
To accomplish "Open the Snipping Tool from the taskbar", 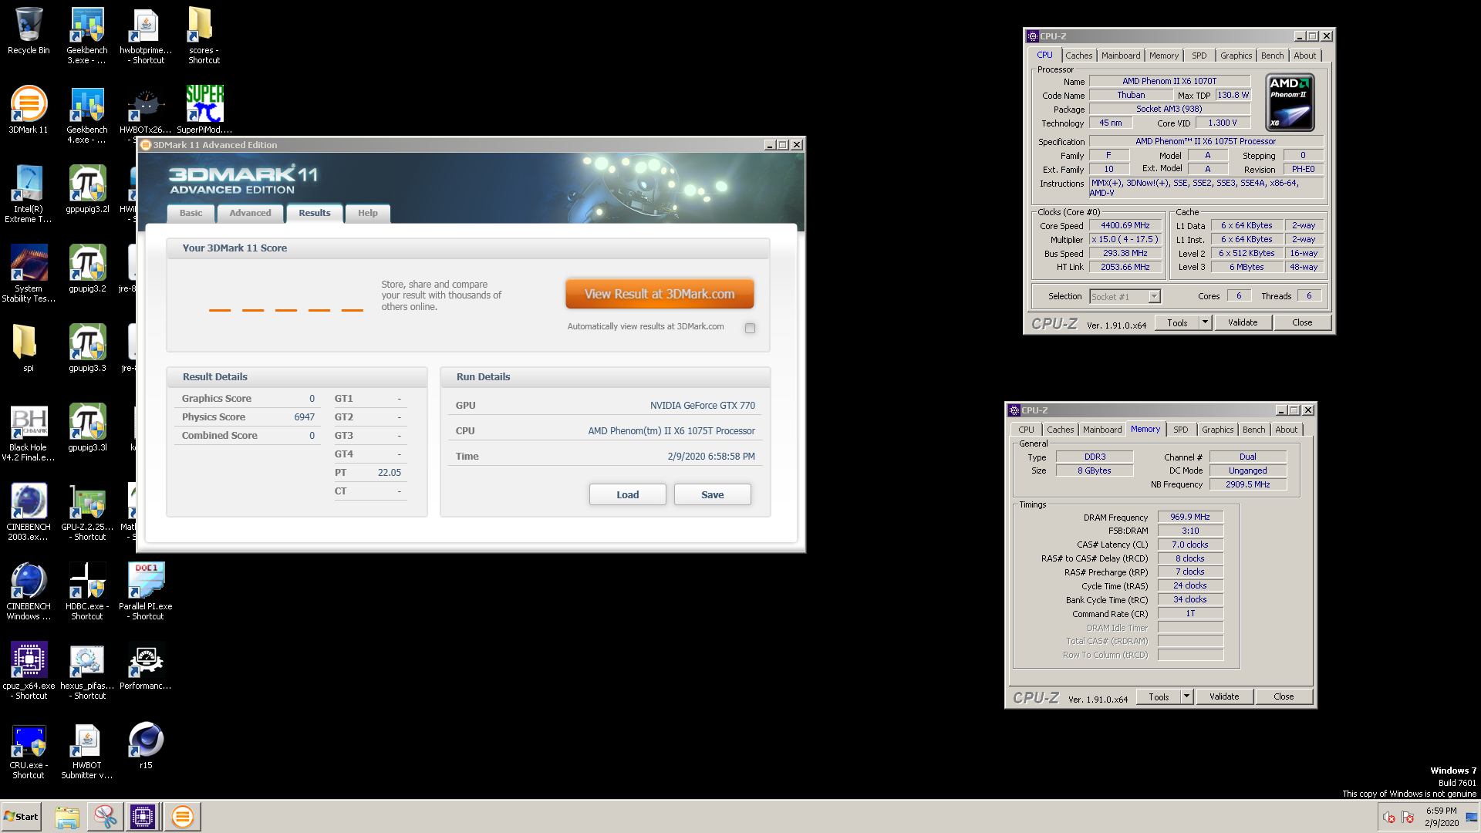I will pyautogui.click(x=105, y=816).
